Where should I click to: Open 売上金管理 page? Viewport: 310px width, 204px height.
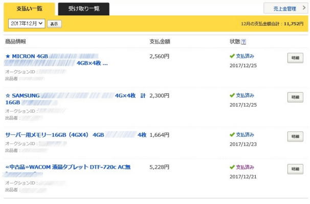tap(285, 8)
